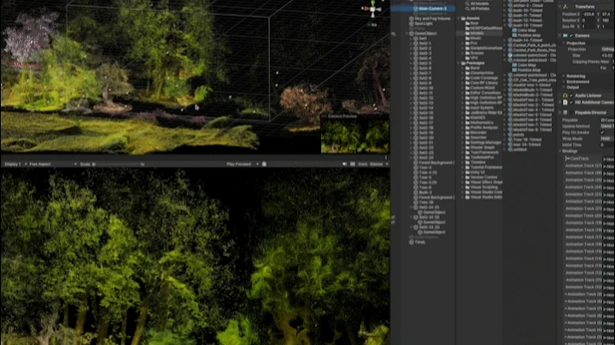Toggle mute audio in Game view

click(x=344, y=164)
